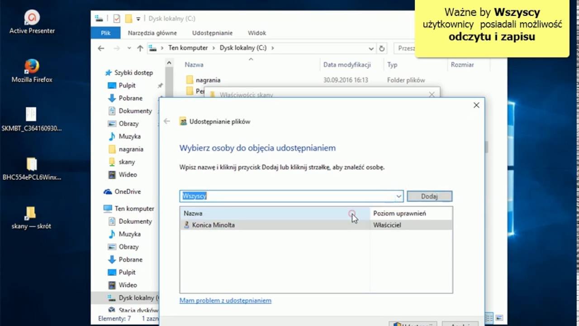Open quick-access toolbar customize arrow
Image resolution: width=579 pixels, height=326 pixels.
point(138,19)
